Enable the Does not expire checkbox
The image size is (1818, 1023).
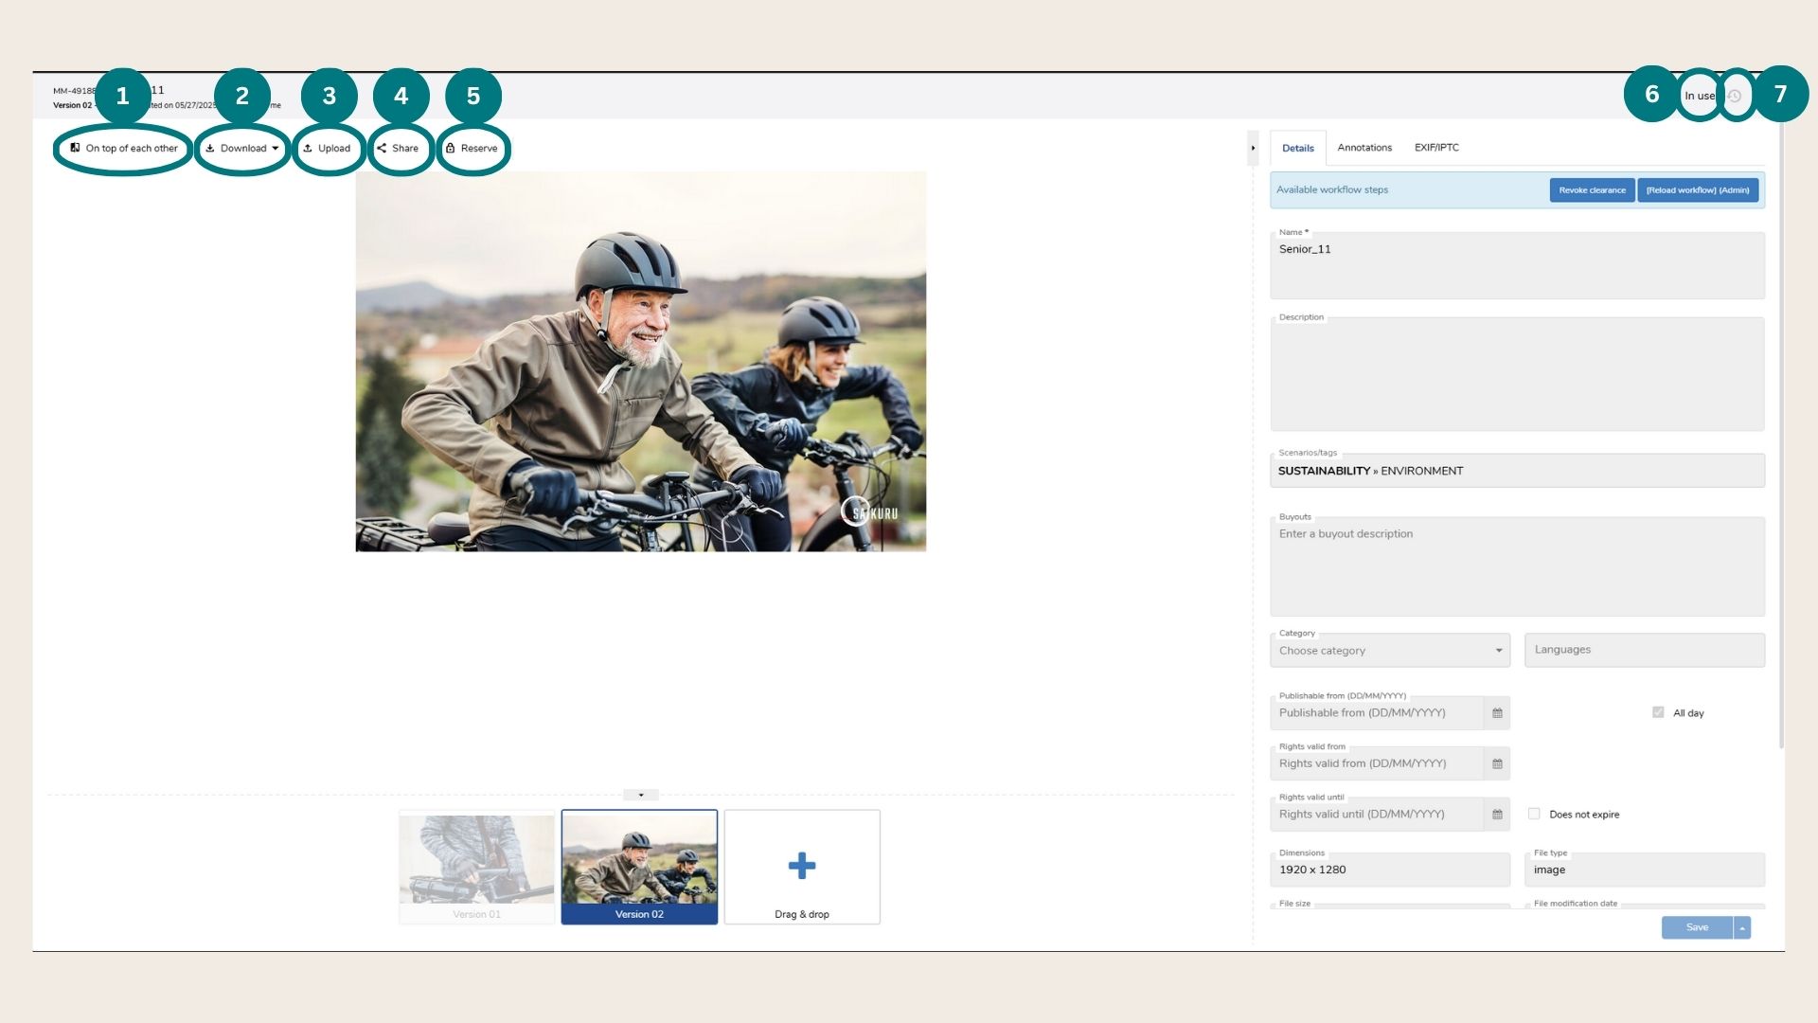click(1534, 814)
